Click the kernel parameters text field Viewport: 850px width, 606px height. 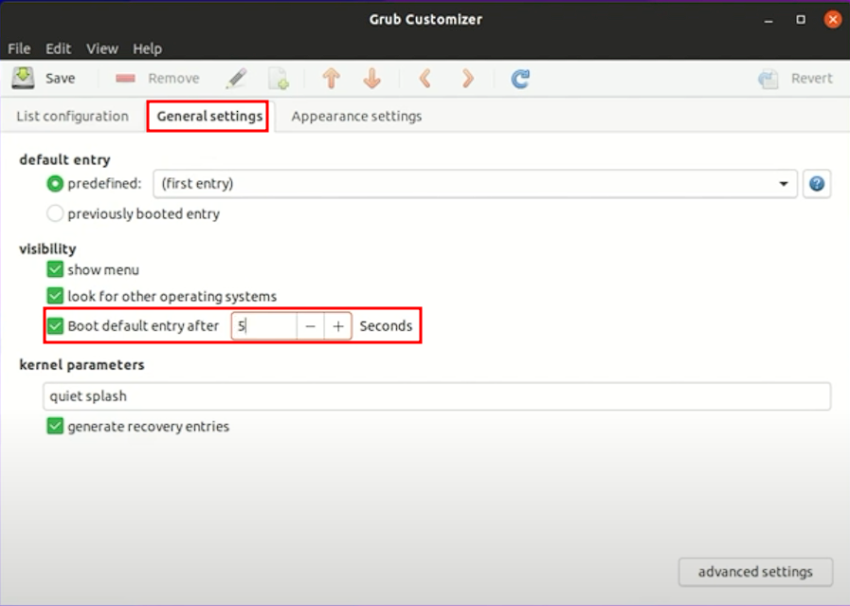click(x=437, y=396)
